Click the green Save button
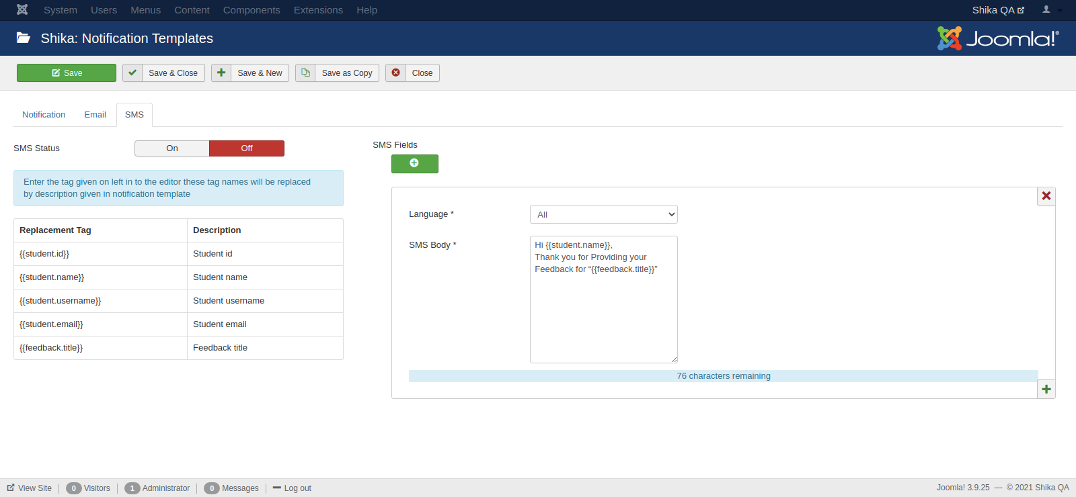Screen dimensions: 1076x497 (67, 73)
